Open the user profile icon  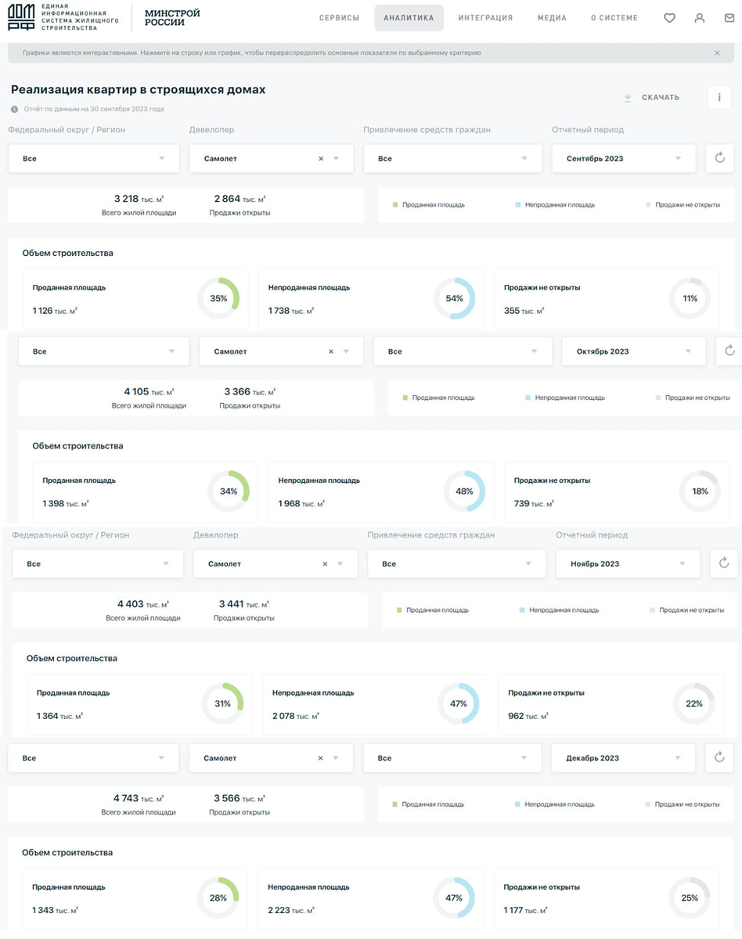700,18
